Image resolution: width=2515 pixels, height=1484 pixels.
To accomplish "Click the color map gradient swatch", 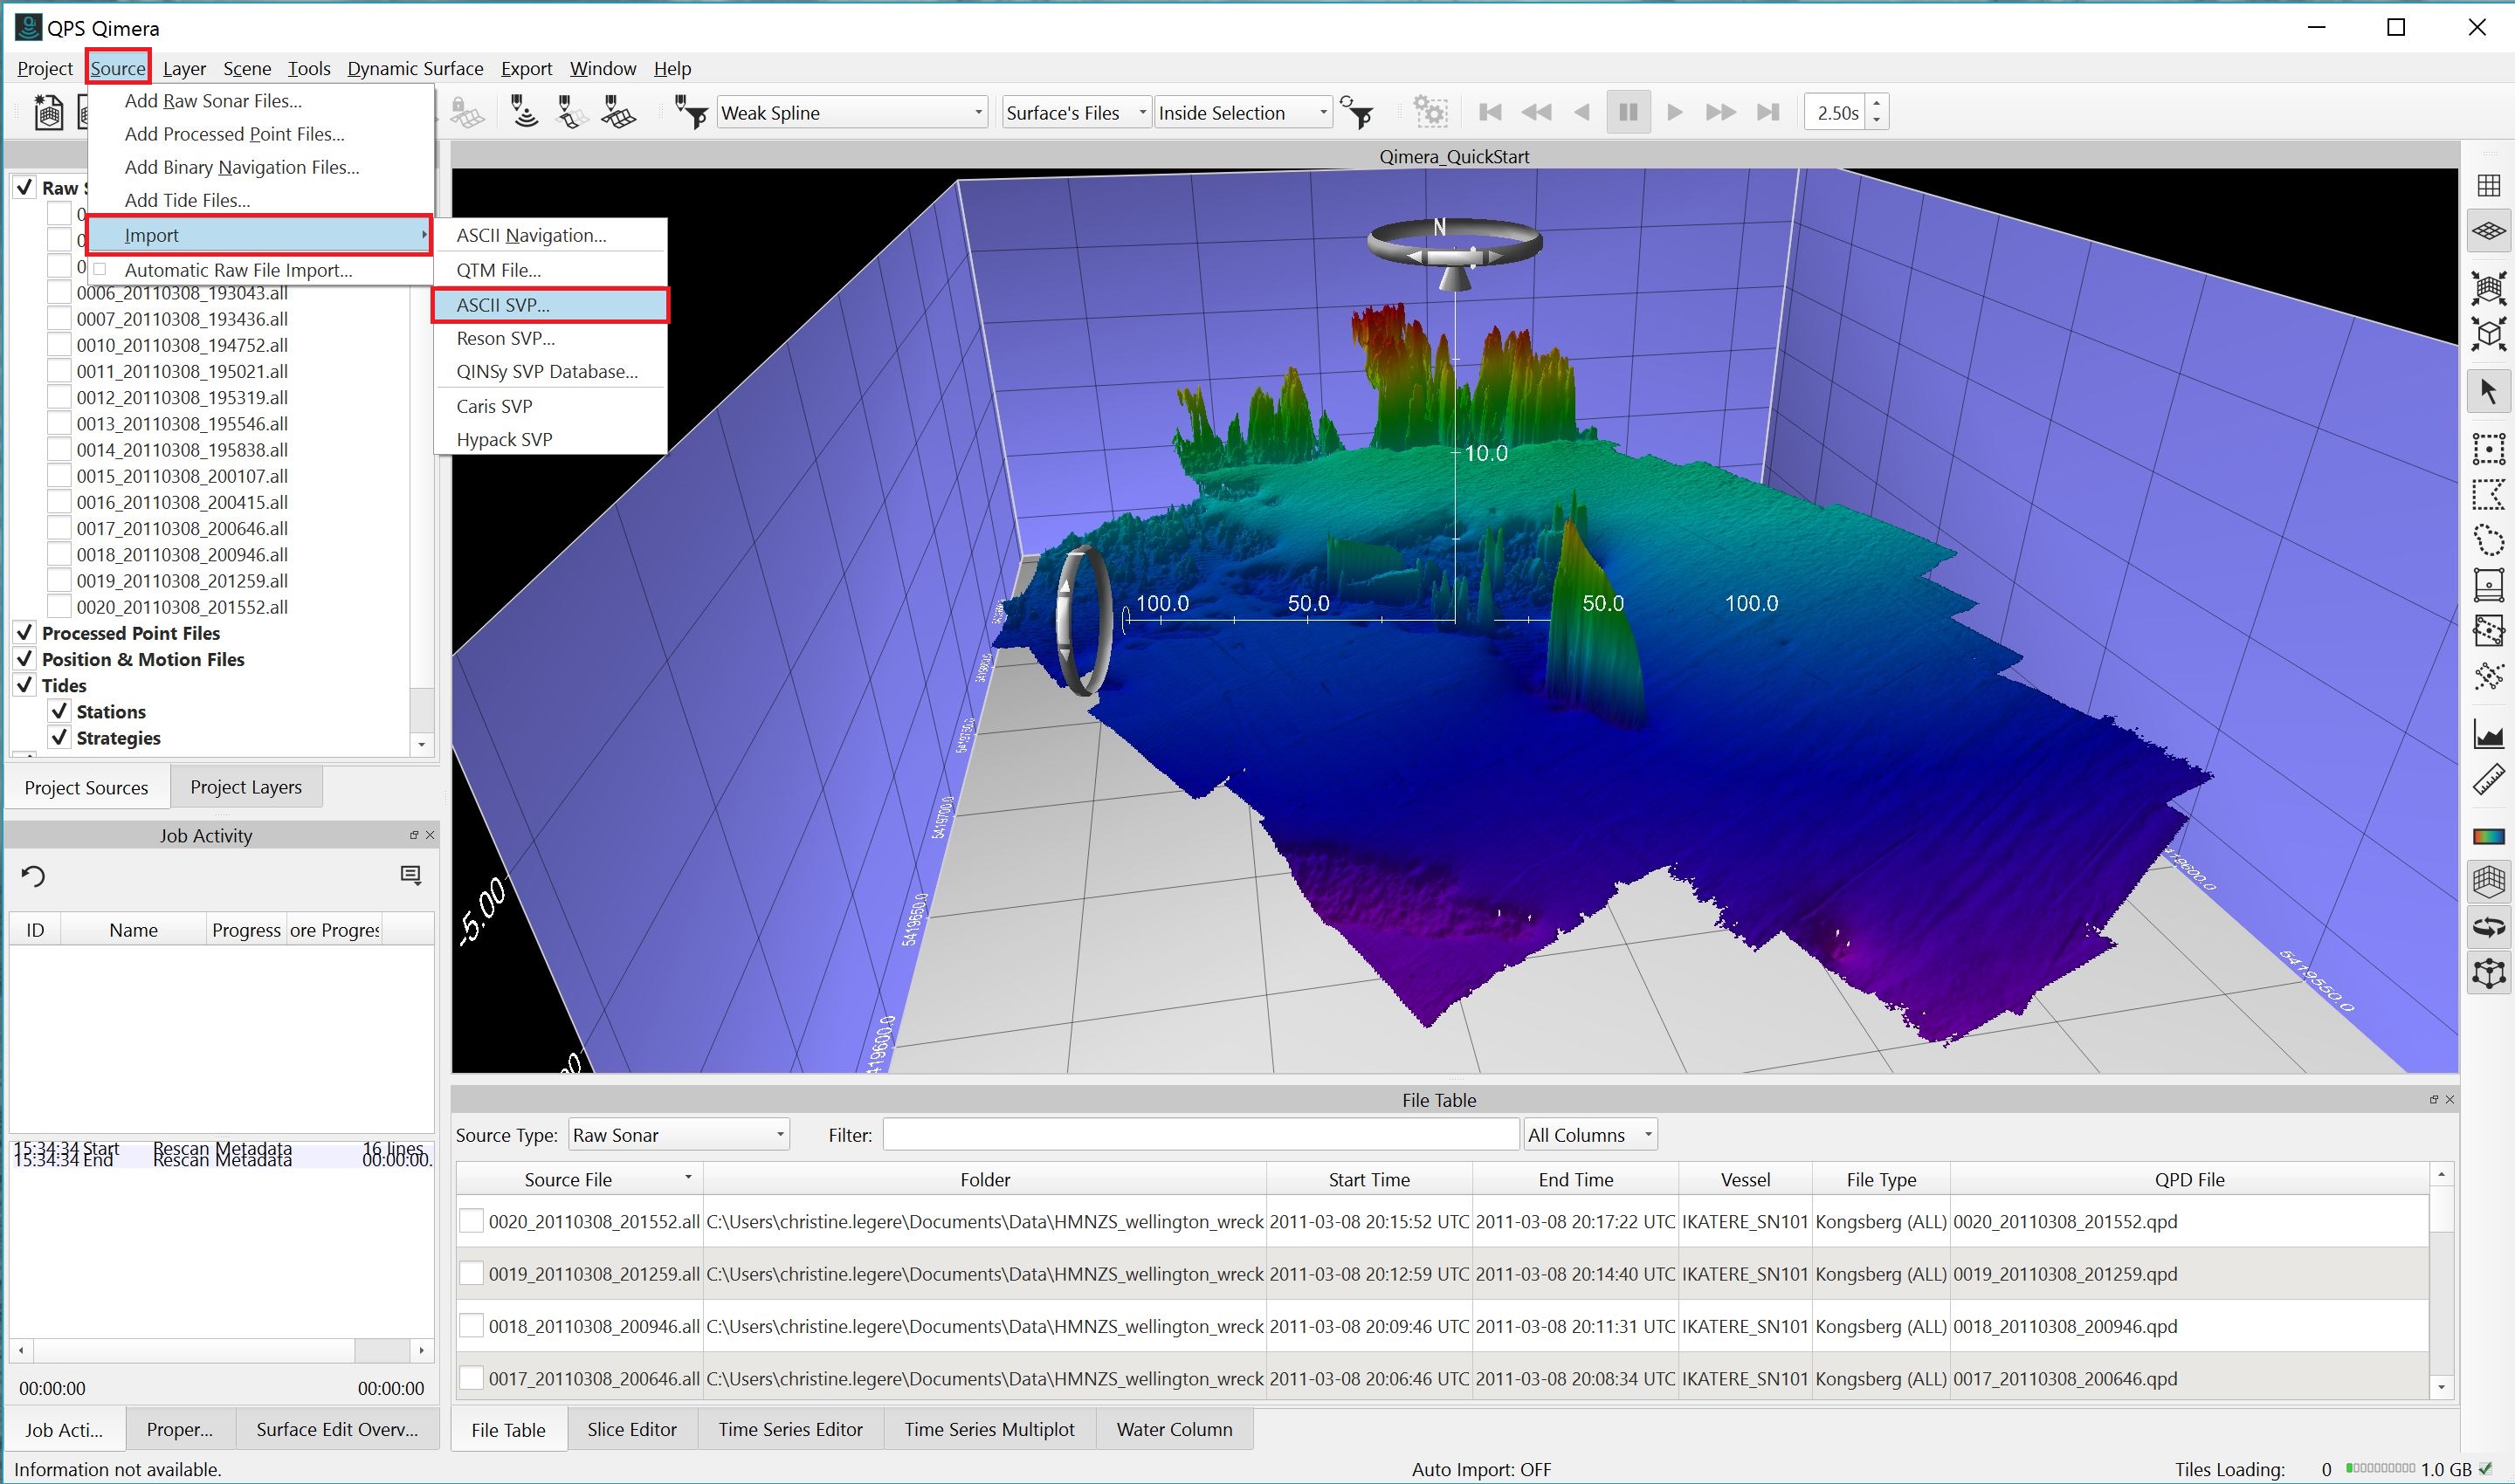I will [x=2488, y=836].
